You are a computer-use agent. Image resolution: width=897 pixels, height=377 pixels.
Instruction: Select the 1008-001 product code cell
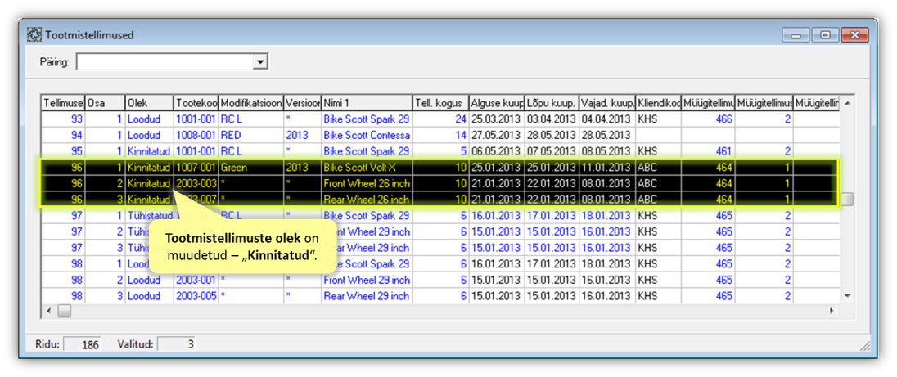pos(196,135)
